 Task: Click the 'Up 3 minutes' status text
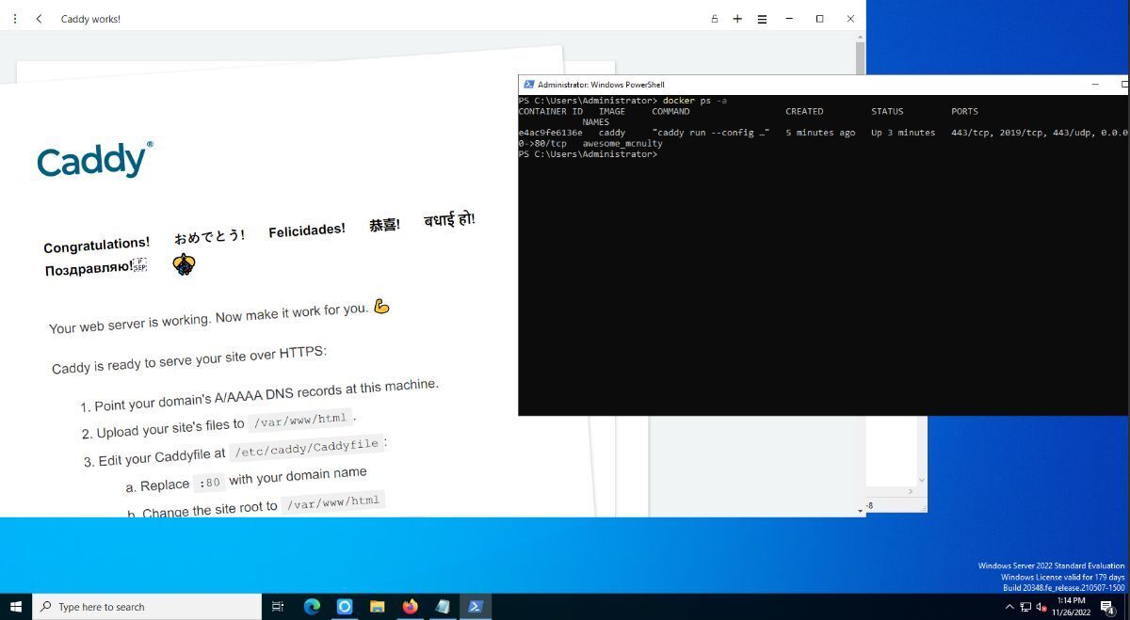(x=902, y=133)
